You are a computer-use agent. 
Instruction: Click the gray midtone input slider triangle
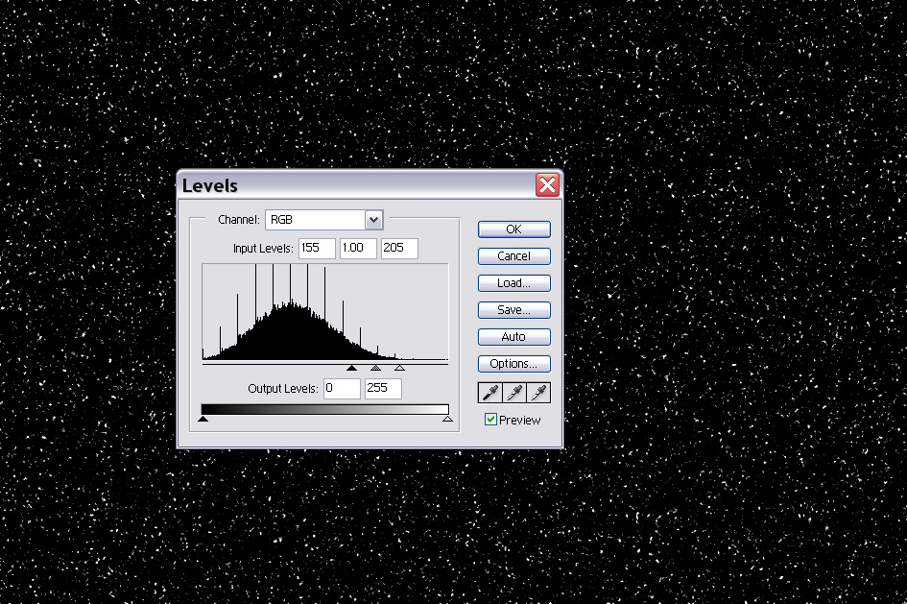375,368
